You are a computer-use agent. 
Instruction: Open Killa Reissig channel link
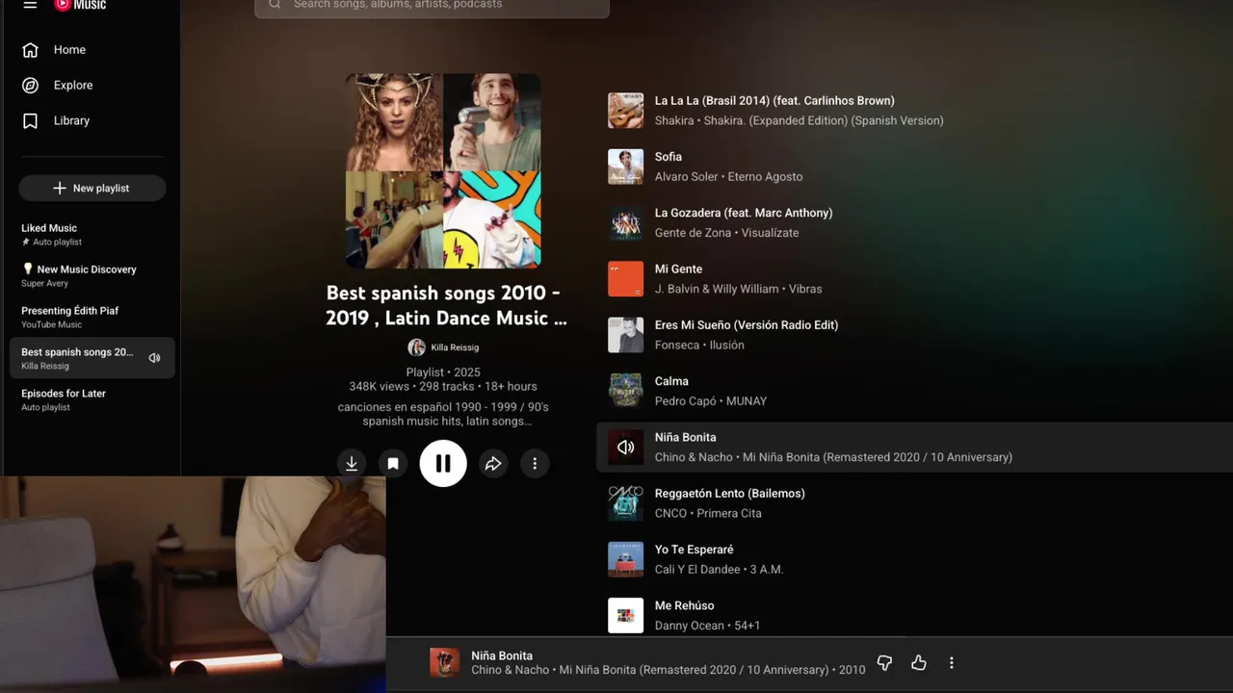(x=455, y=347)
